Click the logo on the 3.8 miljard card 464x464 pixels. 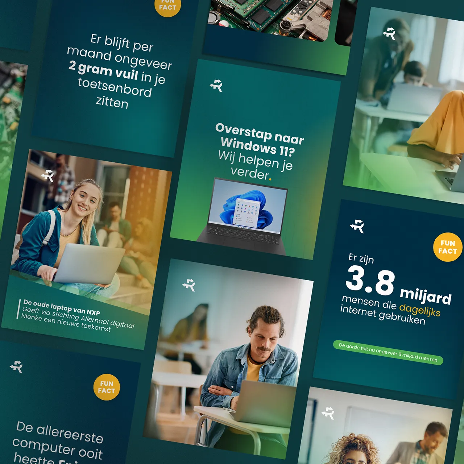[x=357, y=226]
